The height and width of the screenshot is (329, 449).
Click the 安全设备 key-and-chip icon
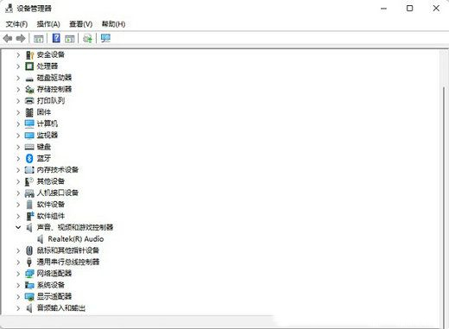pyautogui.click(x=29, y=54)
